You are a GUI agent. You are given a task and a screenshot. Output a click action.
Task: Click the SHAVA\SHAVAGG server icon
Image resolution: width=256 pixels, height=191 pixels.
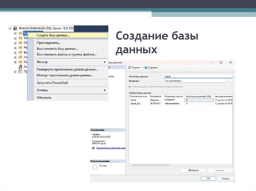(15, 28)
